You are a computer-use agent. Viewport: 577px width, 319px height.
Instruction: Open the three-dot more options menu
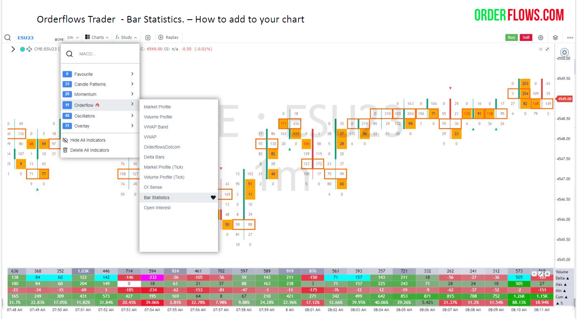(x=570, y=38)
